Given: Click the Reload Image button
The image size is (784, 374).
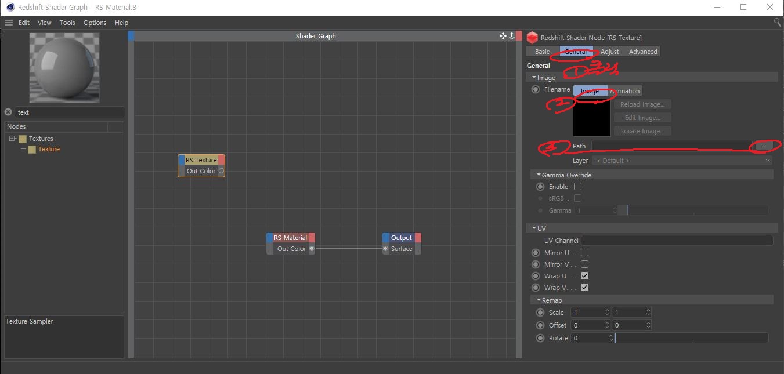Looking at the screenshot, I should pyautogui.click(x=642, y=104).
